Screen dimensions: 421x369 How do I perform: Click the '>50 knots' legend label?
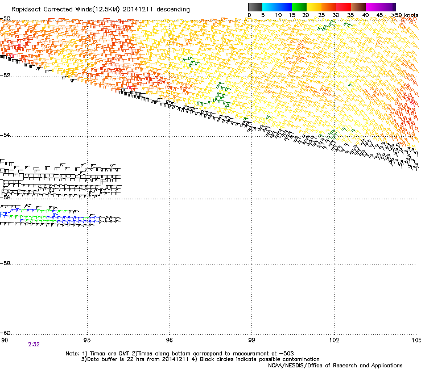[x=405, y=15]
